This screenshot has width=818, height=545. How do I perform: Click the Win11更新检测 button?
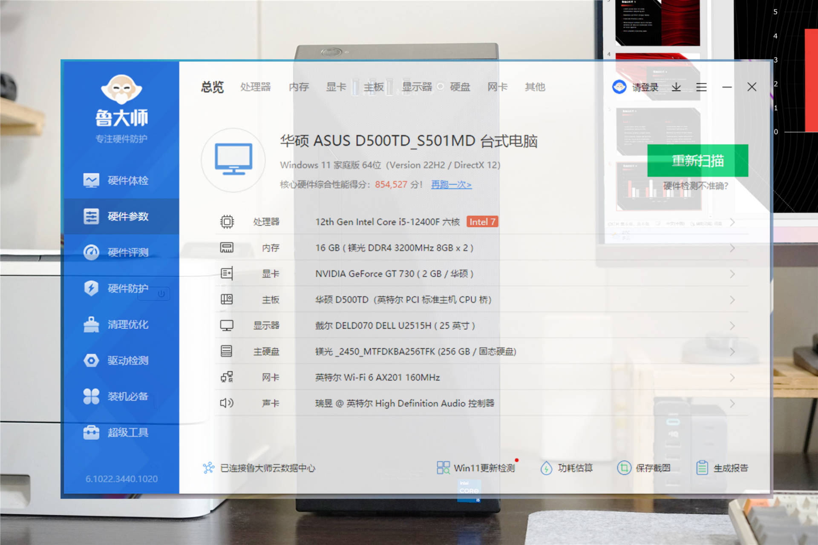[476, 468]
